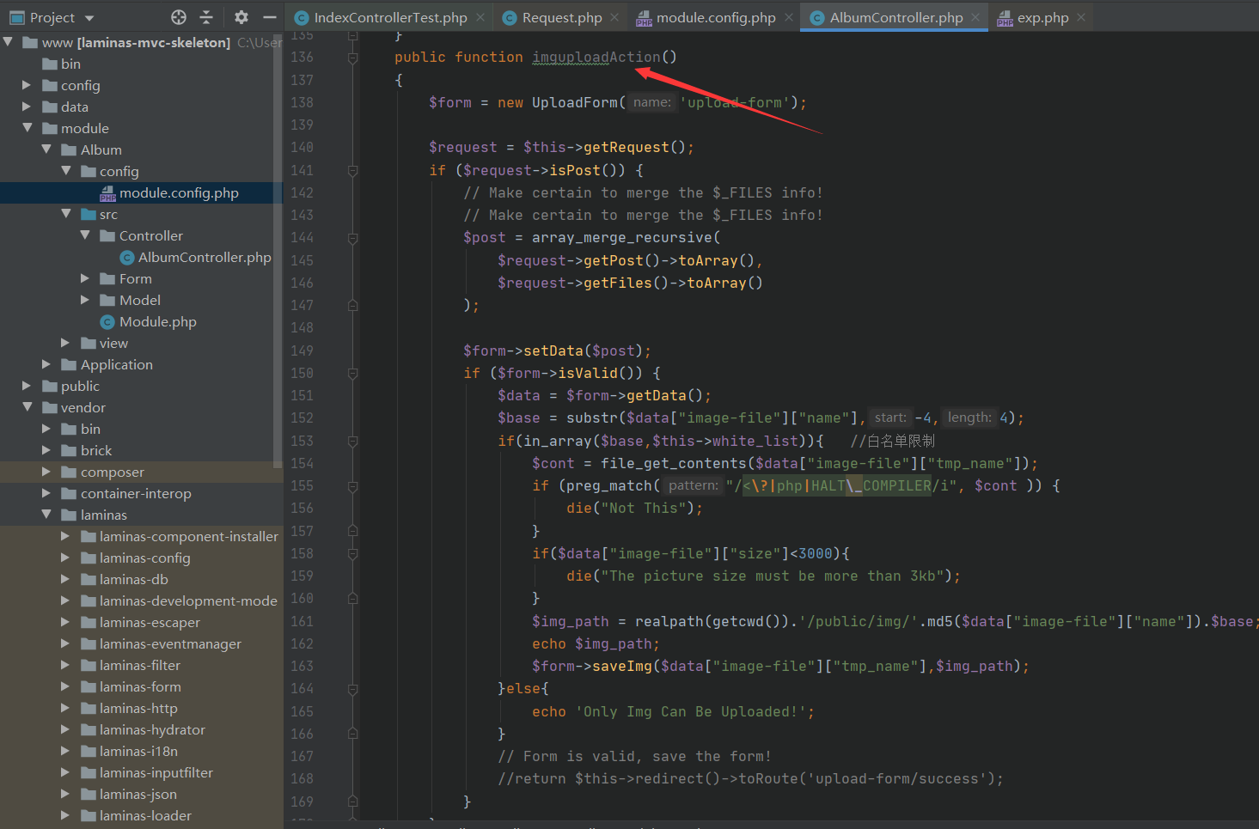1259x829 pixels.
Task: Close the IndexControllerTest.php tab
Action: 480,17
